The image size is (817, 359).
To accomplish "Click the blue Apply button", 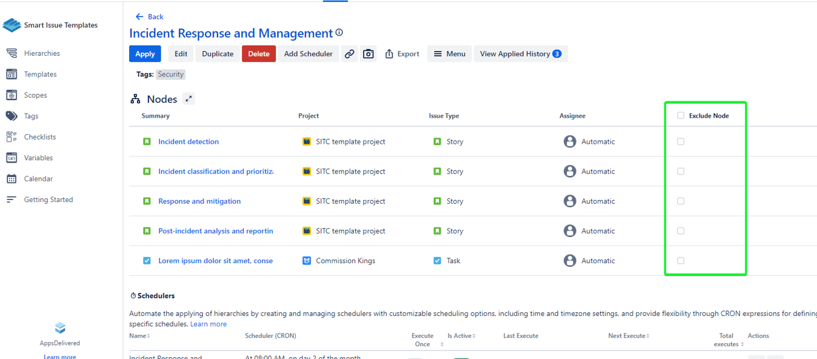I will point(145,54).
